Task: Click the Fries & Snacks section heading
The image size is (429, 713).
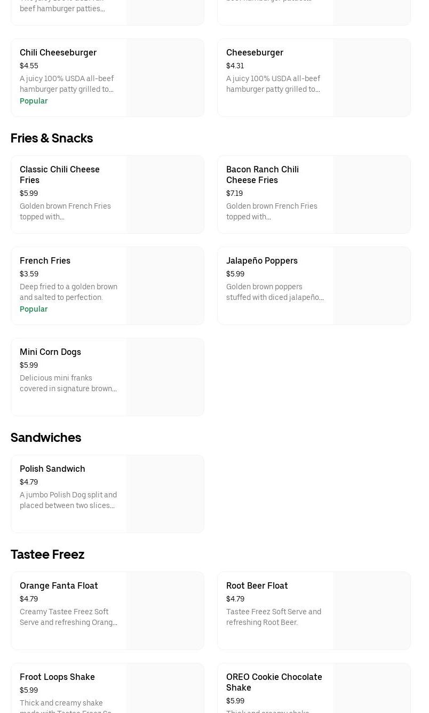Action: pyautogui.click(x=52, y=138)
